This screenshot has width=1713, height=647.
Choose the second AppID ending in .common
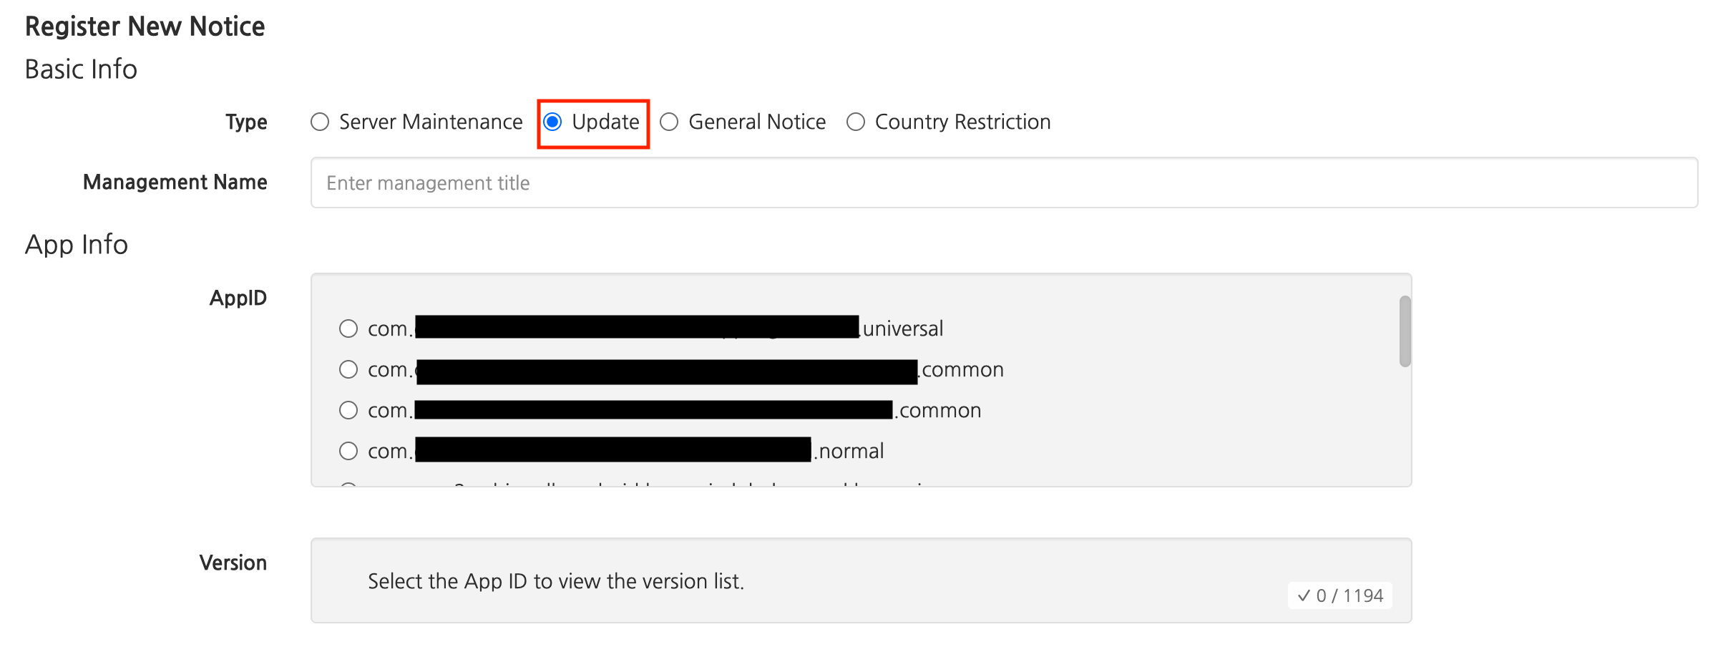point(348,410)
